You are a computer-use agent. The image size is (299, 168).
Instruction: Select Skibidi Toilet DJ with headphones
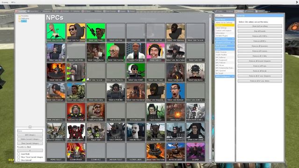pos(156,52)
